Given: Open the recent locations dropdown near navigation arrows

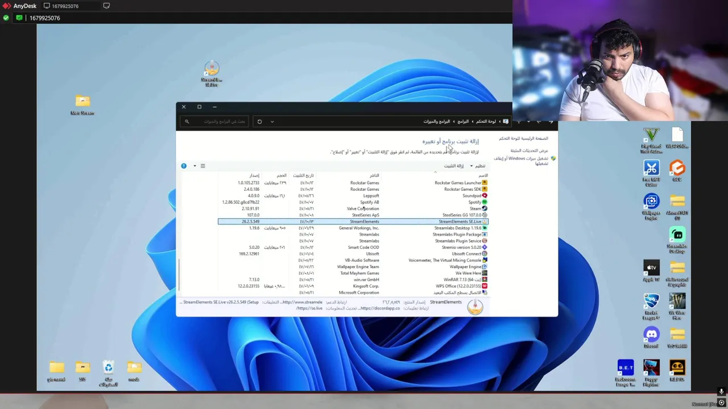Looking at the screenshot, I should tap(528, 122).
